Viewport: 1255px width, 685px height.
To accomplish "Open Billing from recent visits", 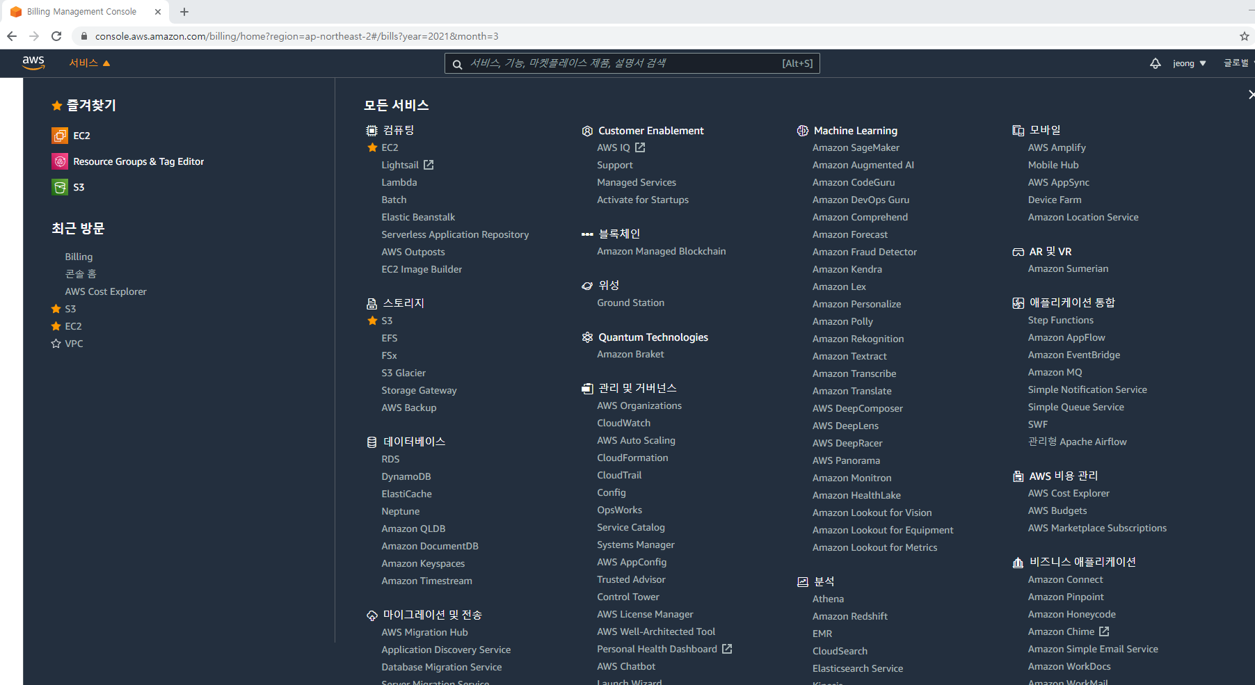I will click(x=79, y=257).
